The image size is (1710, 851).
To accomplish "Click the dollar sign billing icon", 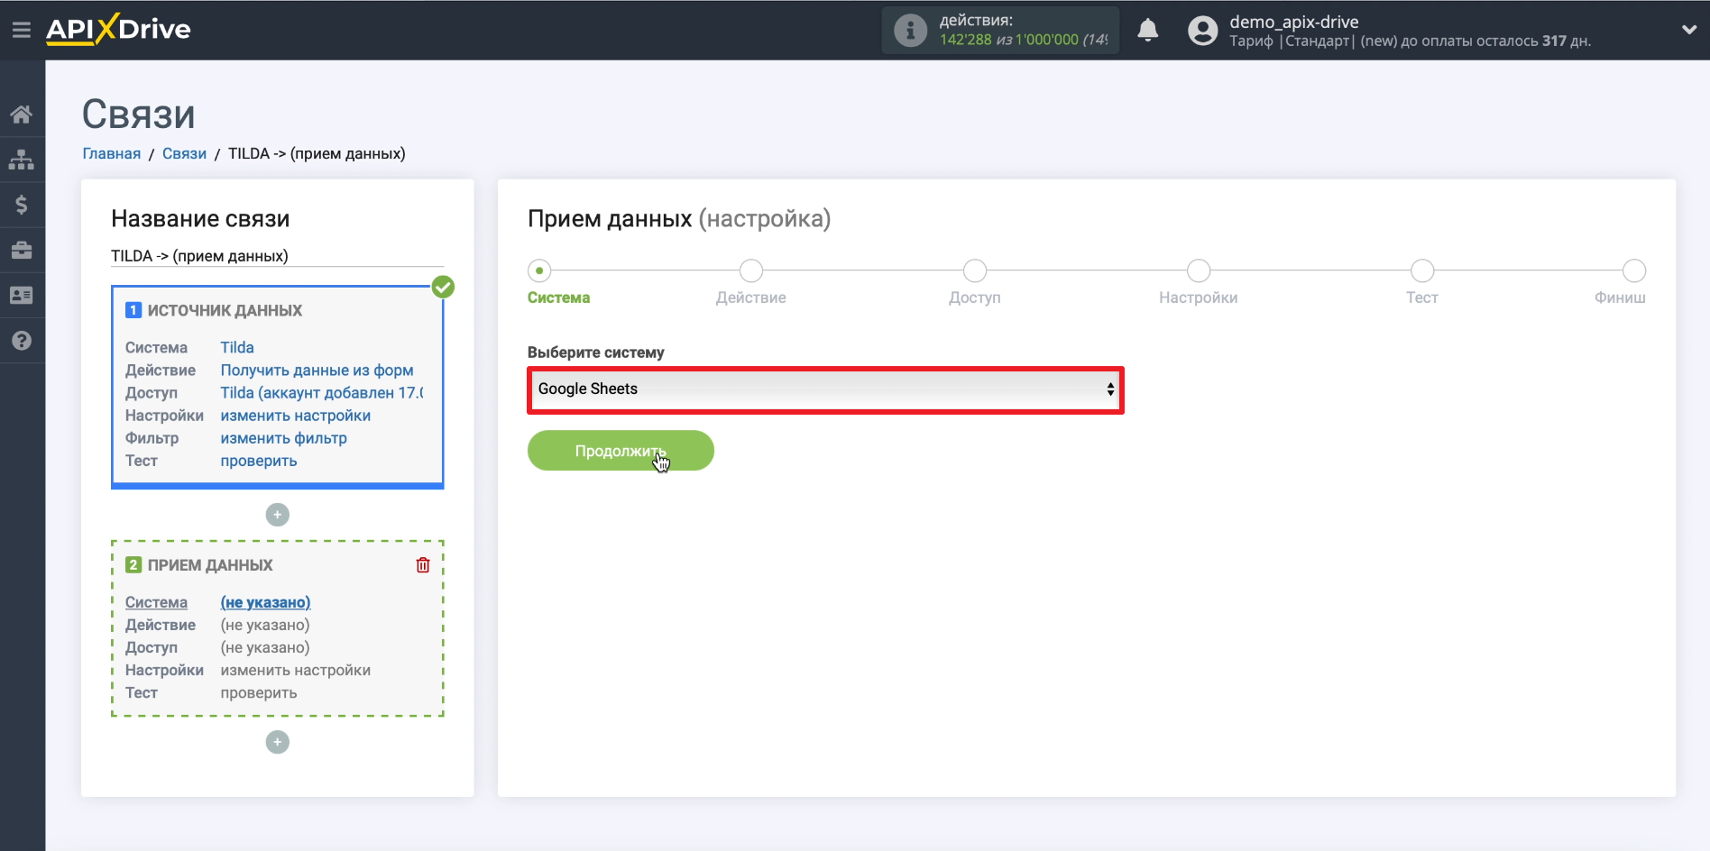I will [x=22, y=205].
